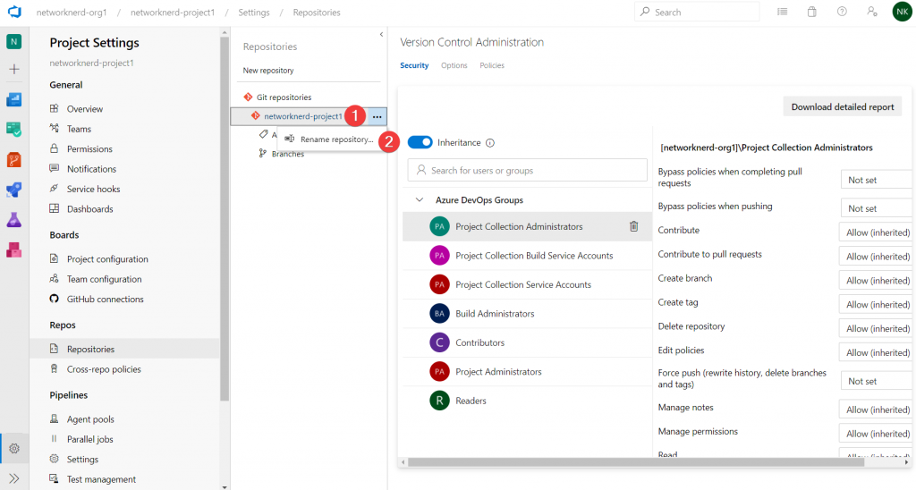Click New repository link
This screenshot has height=490, width=916.
[x=268, y=70]
